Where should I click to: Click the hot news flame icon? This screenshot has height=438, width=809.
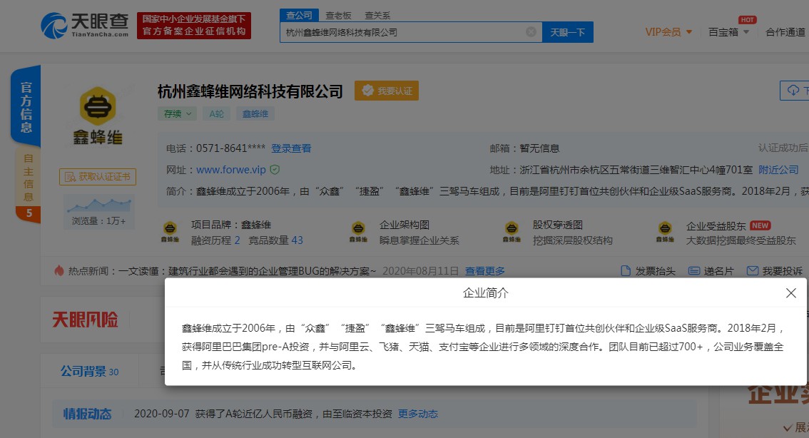click(58, 270)
